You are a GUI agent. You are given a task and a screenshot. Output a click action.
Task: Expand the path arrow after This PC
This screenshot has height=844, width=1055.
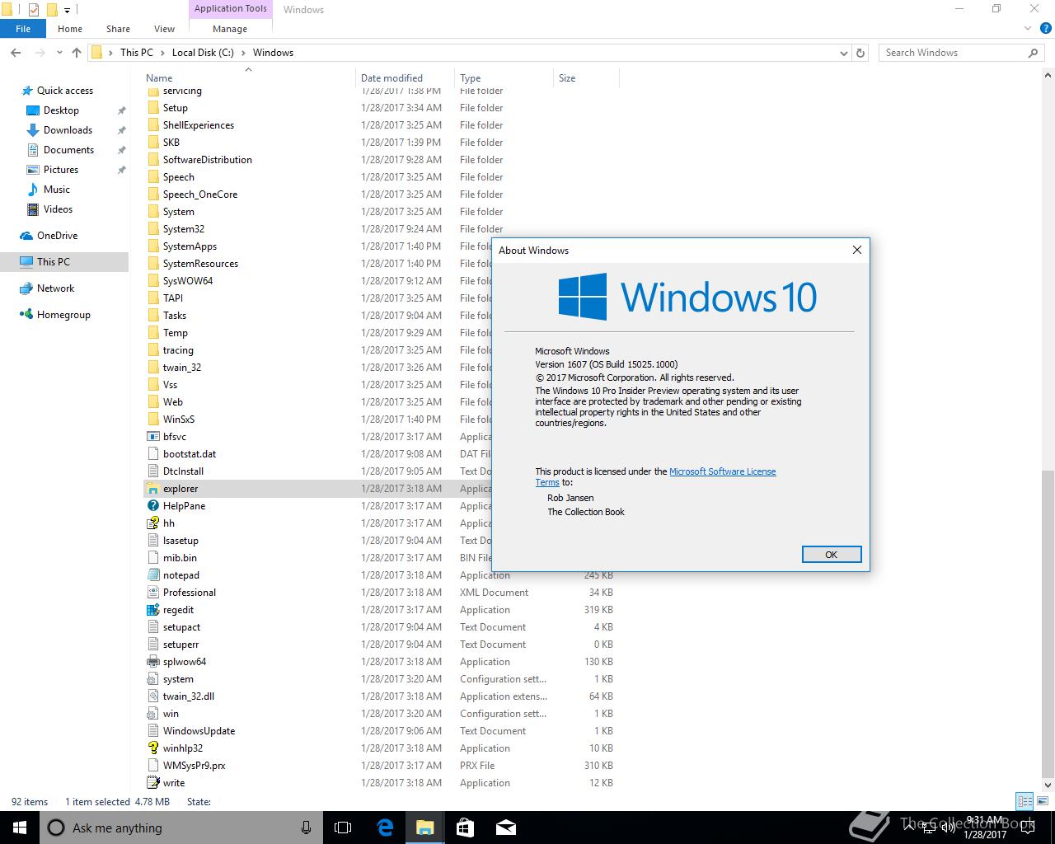(x=162, y=53)
